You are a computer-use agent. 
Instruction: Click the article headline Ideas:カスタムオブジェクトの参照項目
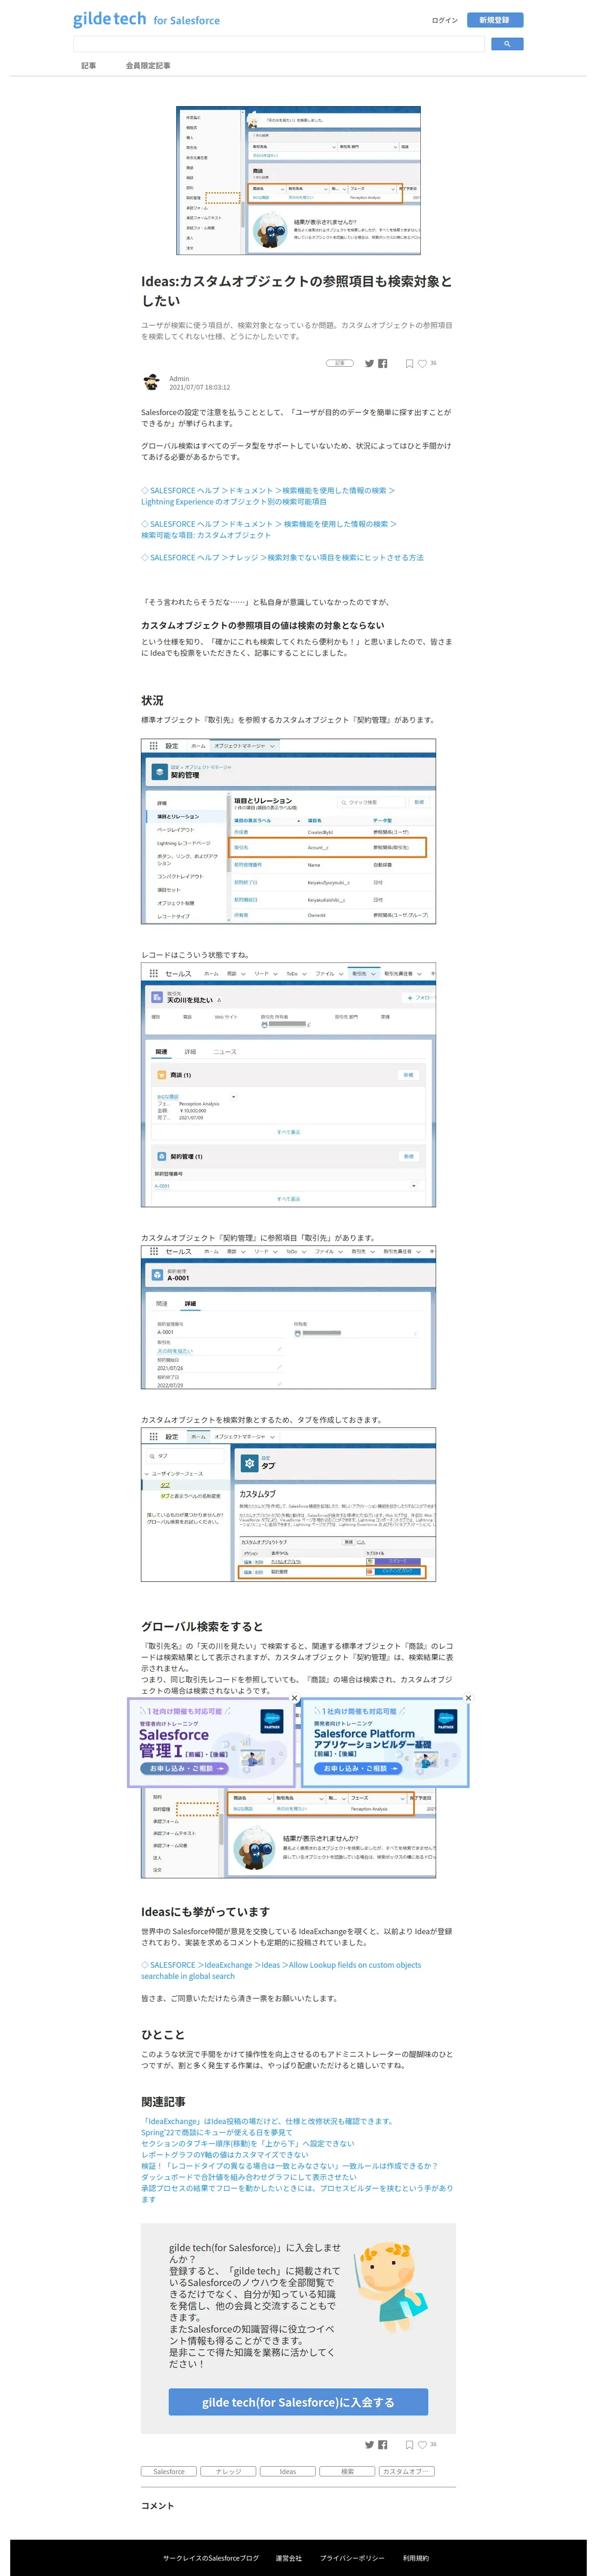click(x=297, y=290)
